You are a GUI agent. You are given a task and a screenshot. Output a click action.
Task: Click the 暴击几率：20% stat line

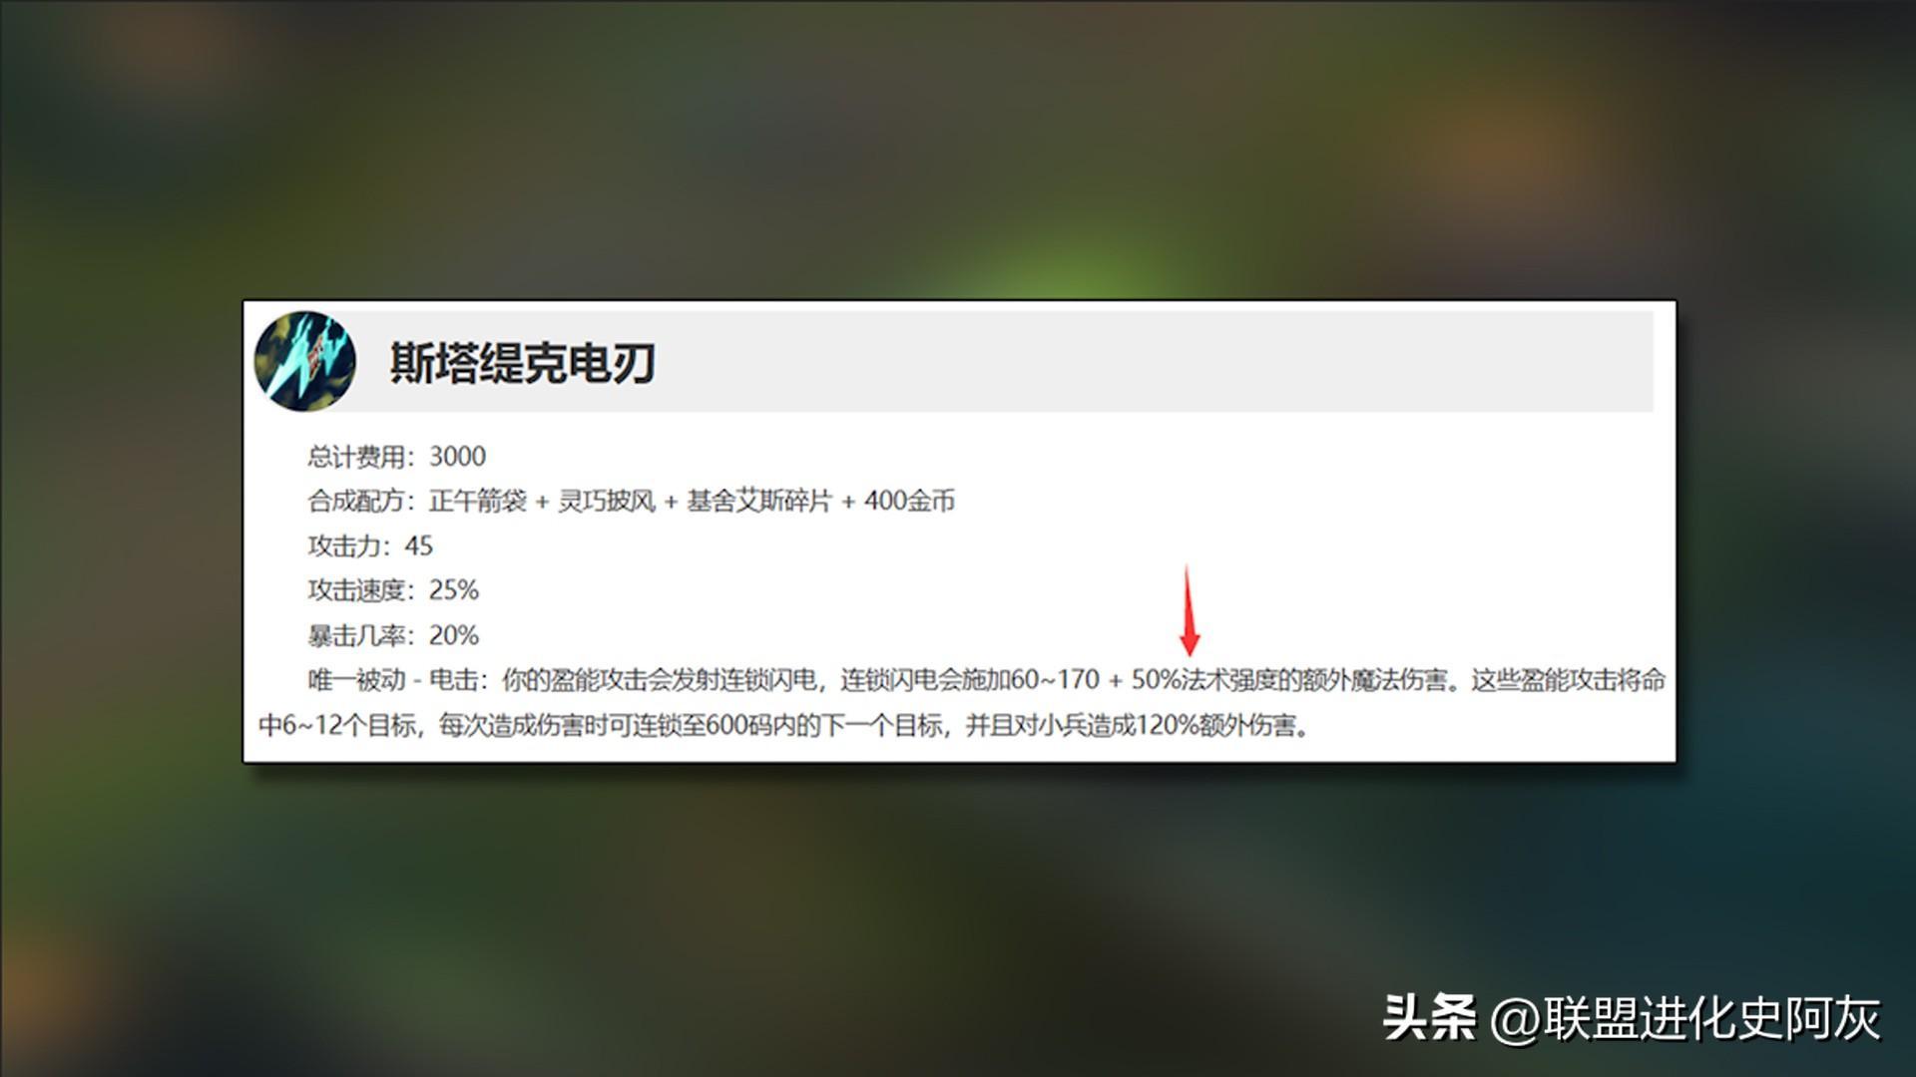[x=393, y=635]
